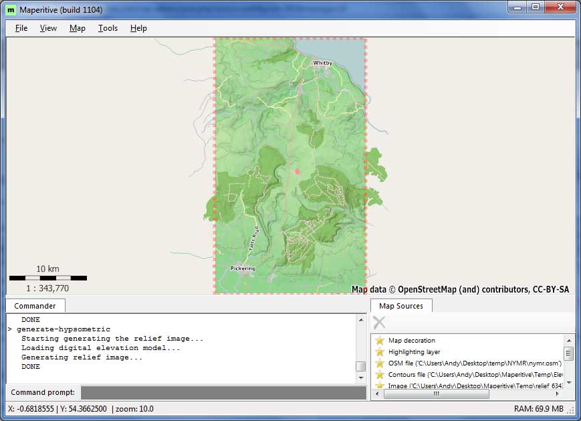Image resolution: width=581 pixels, height=421 pixels.
Task: Click the 'Loading digital elevation model...' line
Action: click(x=100, y=348)
